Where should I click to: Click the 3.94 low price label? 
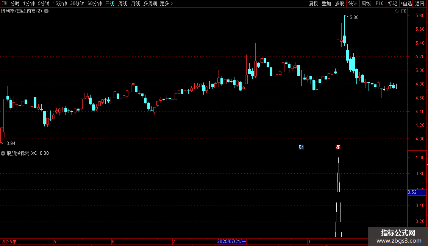click(11, 143)
